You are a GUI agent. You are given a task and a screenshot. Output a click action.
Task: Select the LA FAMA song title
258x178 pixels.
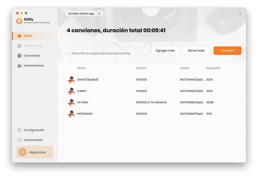(83, 102)
